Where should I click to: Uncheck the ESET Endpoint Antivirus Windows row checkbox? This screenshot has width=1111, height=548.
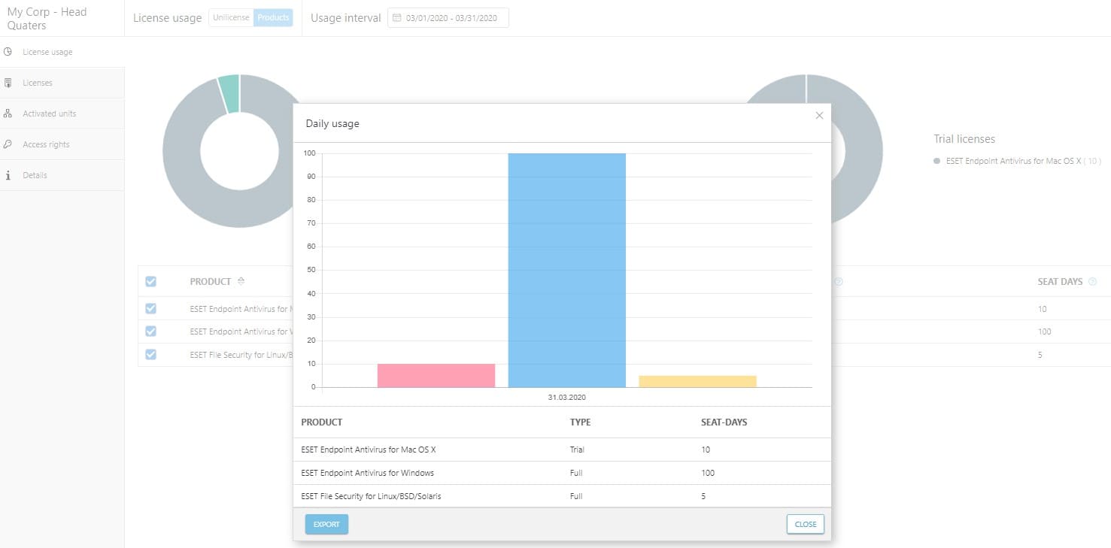[150, 332]
